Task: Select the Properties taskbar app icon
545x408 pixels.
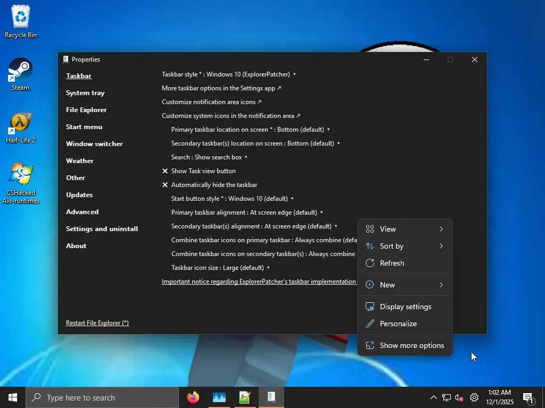Action: point(271,397)
